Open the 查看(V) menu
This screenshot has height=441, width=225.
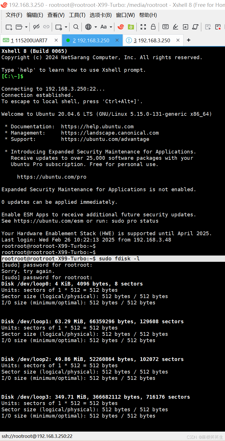coord(56,15)
